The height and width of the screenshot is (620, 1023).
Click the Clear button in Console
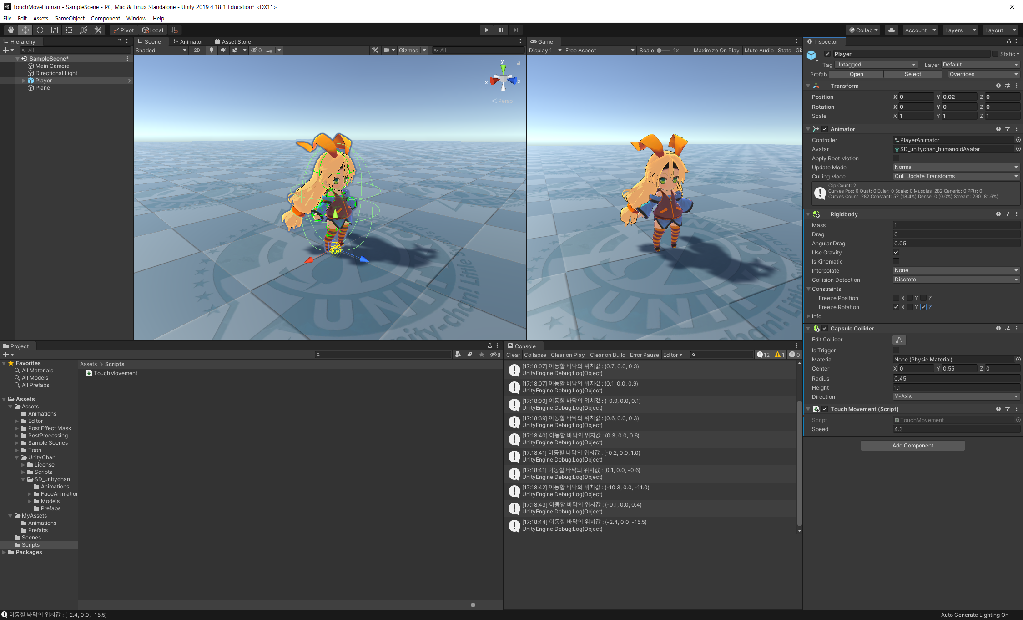513,355
